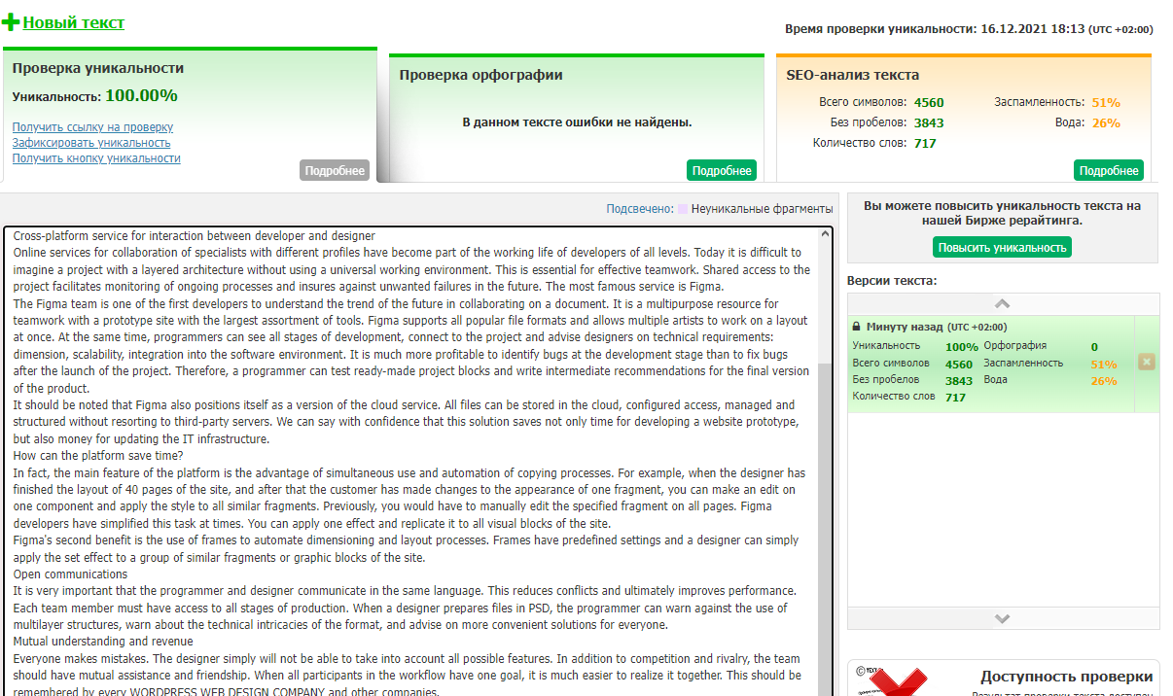Image resolution: width=1173 pixels, height=696 pixels.
Task: Click the Количество слов 717 value in SEO panel
Action: pos(925,143)
